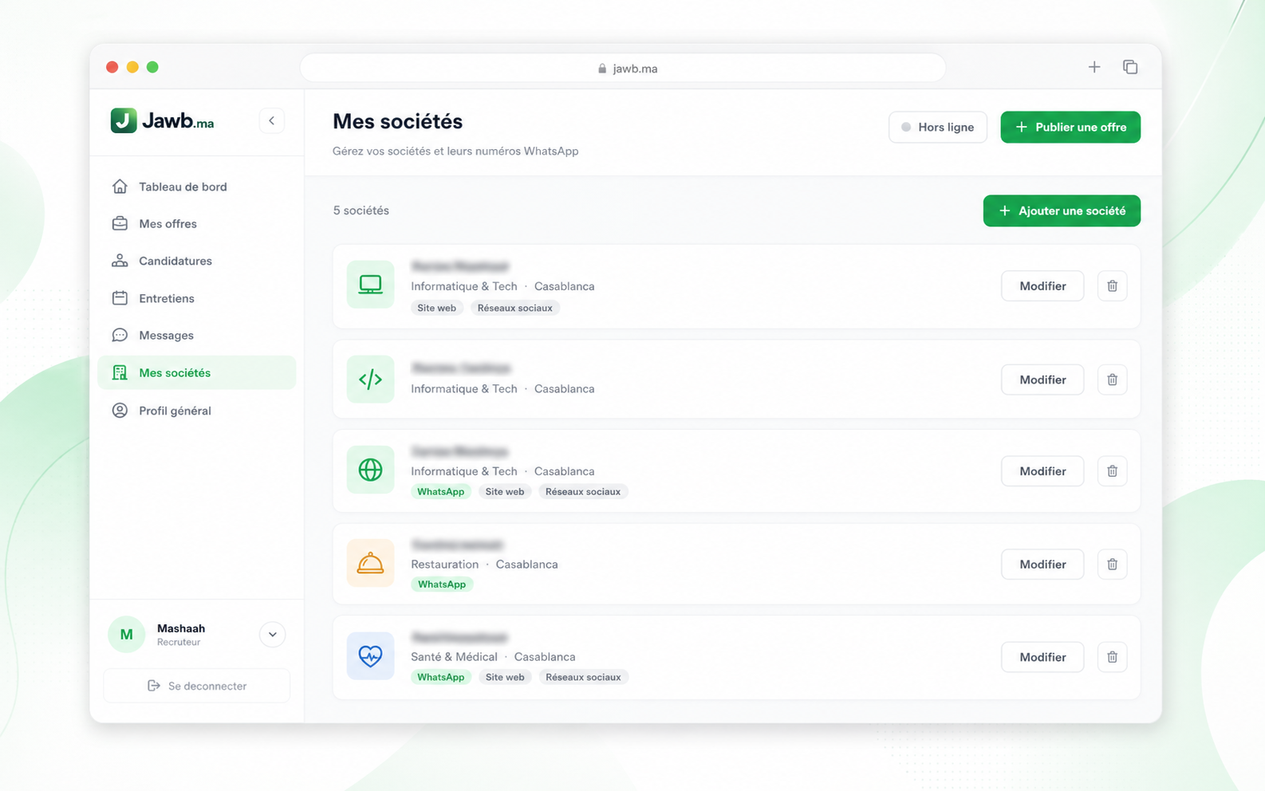Click the heart-pulse Santé logo
1265x791 pixels.
370,655
